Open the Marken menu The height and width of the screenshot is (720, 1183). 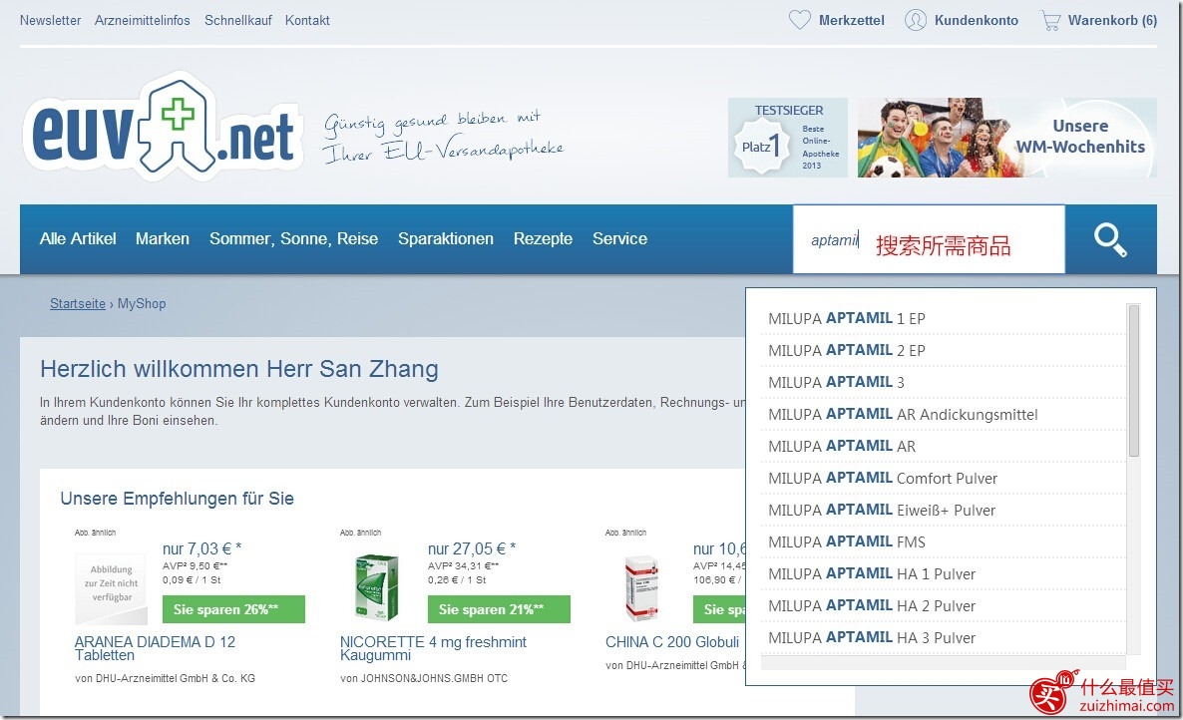163,239
